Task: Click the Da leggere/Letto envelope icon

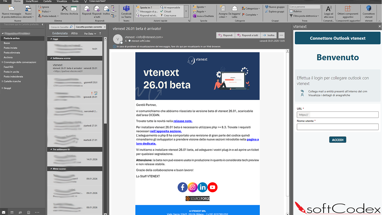Action: click(x=235, y=8)
